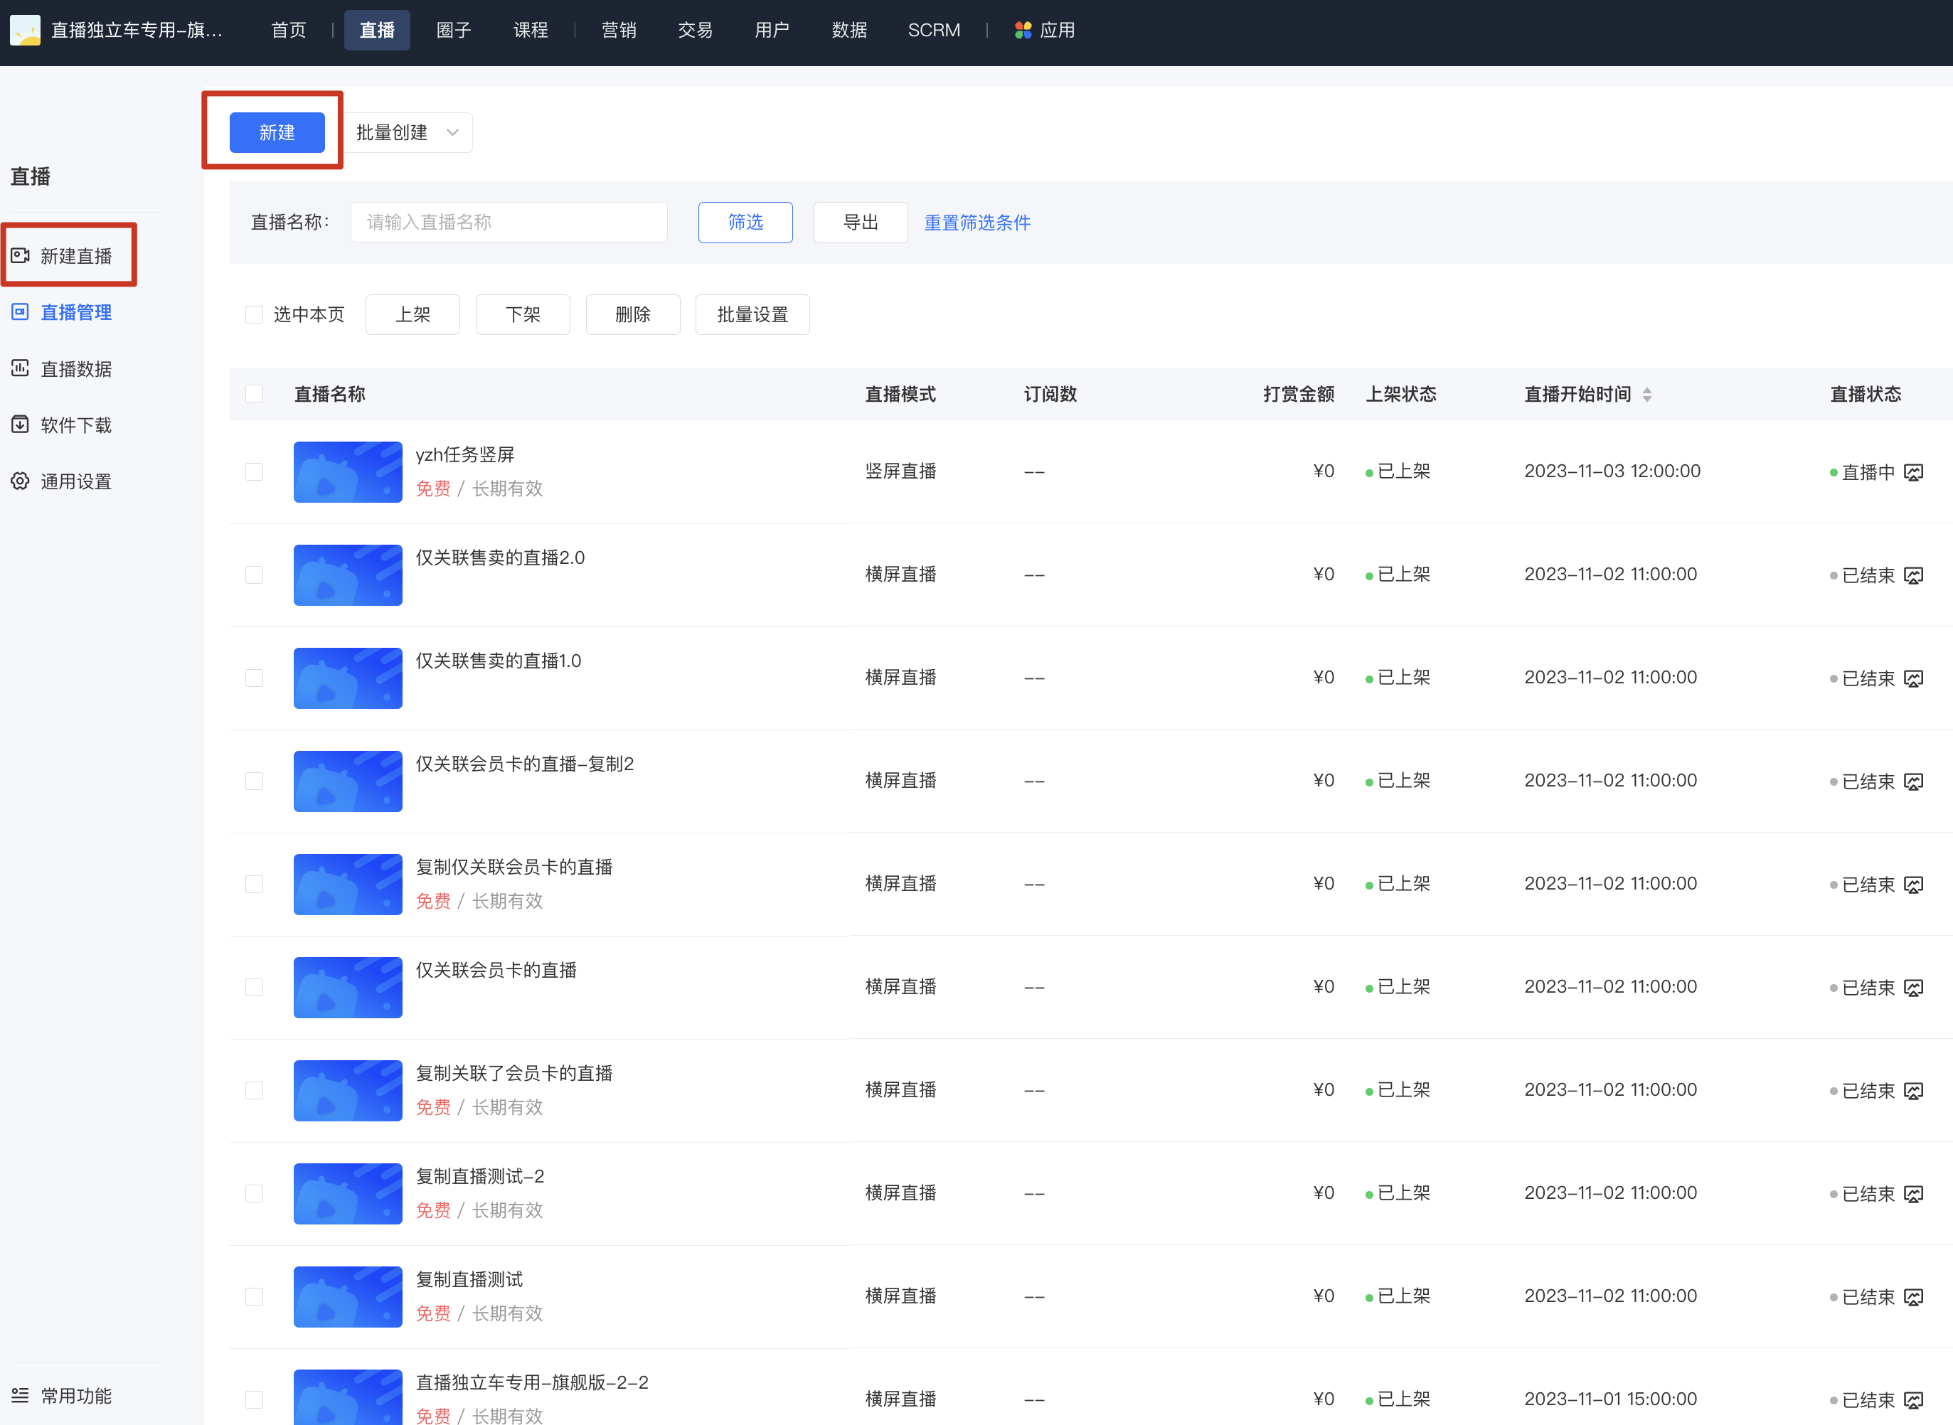
Task: Open 通用设置 gear icon
Action: click(x=20, y=481)
